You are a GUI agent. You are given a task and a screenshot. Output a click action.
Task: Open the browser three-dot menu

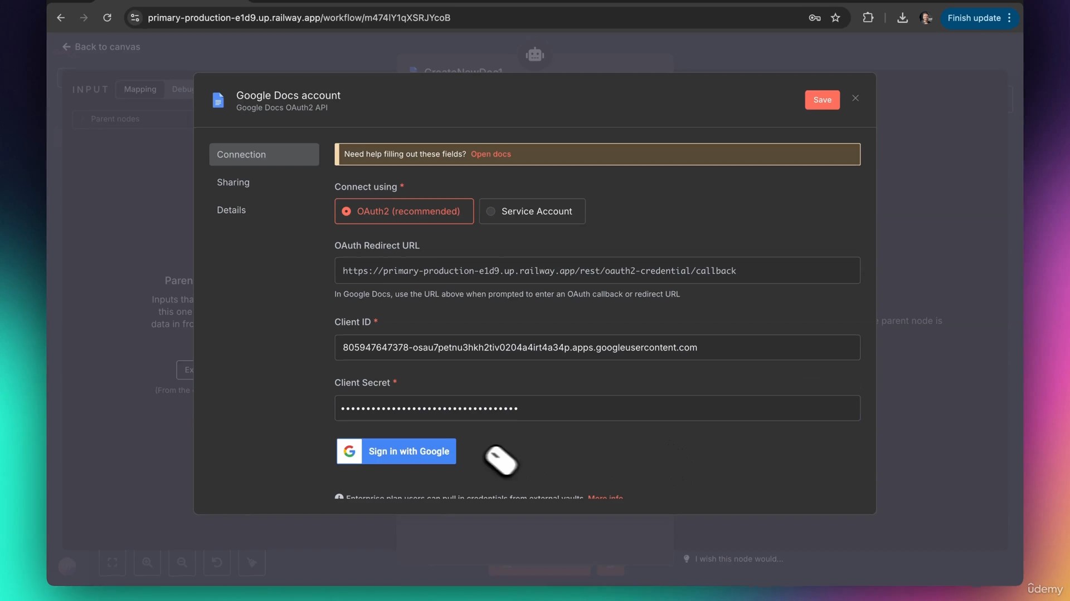tap(1009, 18)
